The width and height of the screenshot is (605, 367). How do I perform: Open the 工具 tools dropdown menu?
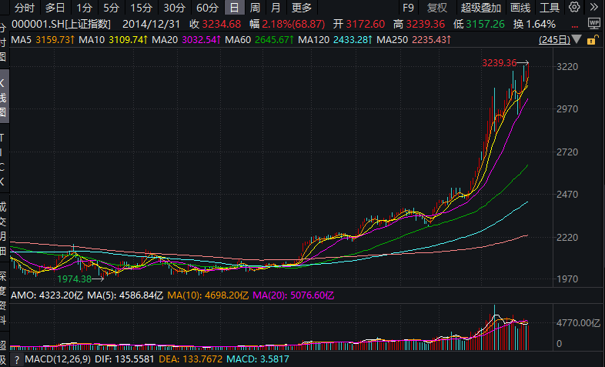pos(550,8)
